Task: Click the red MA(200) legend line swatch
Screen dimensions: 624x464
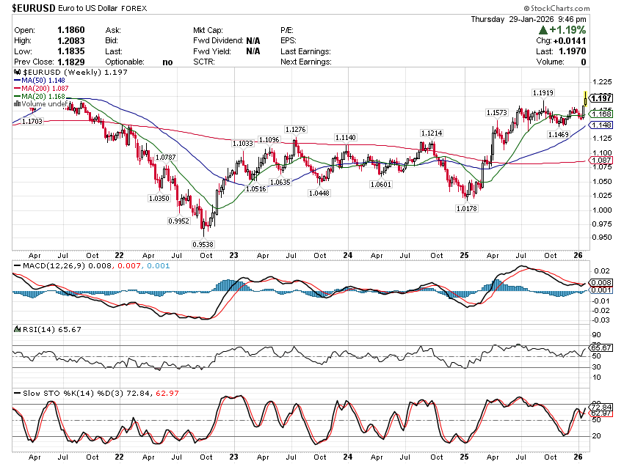Action: point(17,89)
